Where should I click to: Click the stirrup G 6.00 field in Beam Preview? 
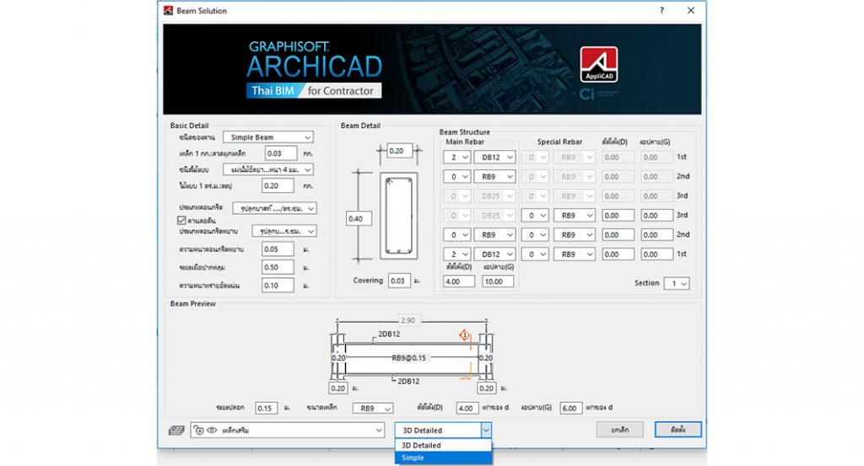click(571, 408)
